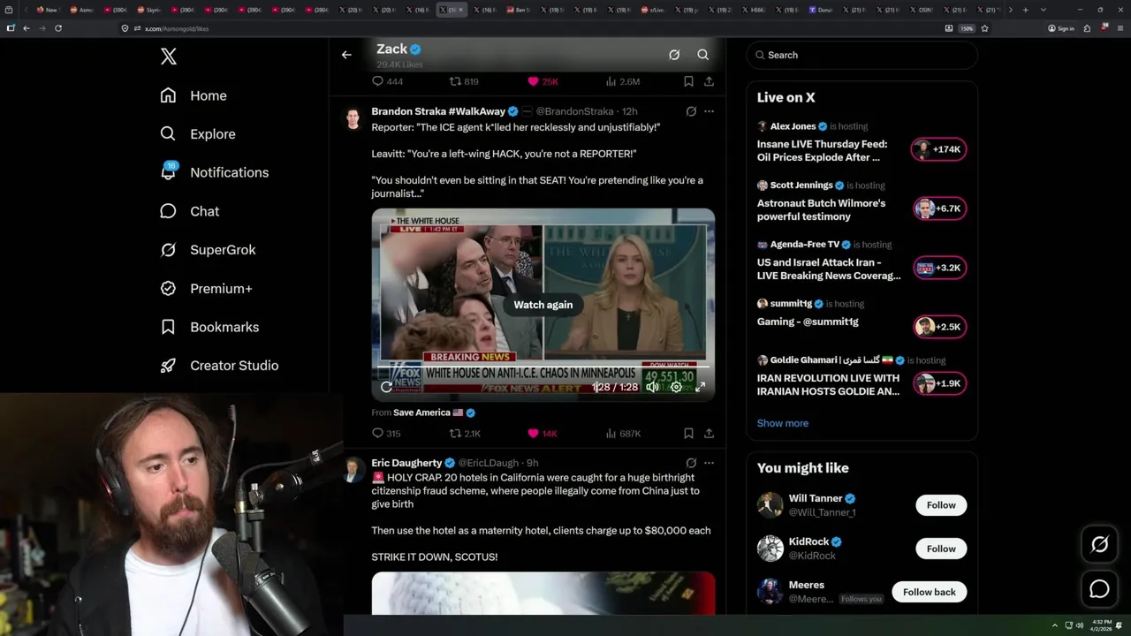1131x636 pixels.
Task: Click the browser reload button
Action: [58, 28]
